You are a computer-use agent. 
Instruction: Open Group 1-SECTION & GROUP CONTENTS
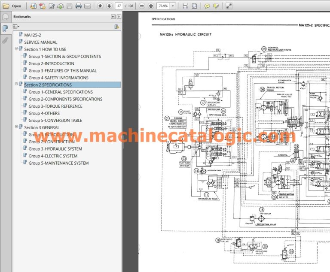64,57
